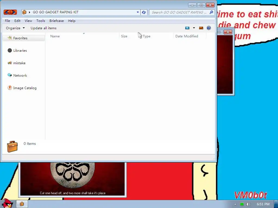278x208 pixels.
Task: Show hidden tray icons arrow
Action: [235, 204]
